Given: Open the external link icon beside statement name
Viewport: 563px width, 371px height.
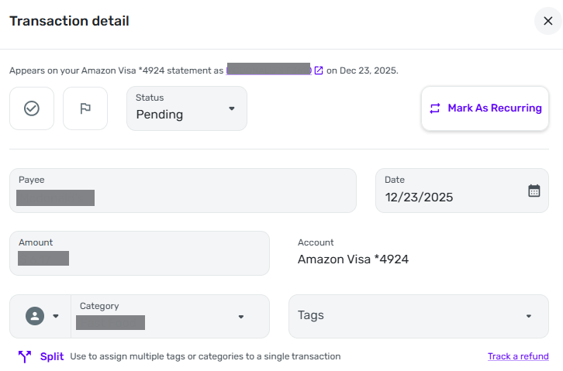Looking at the screenshot, I should (319, 70).
